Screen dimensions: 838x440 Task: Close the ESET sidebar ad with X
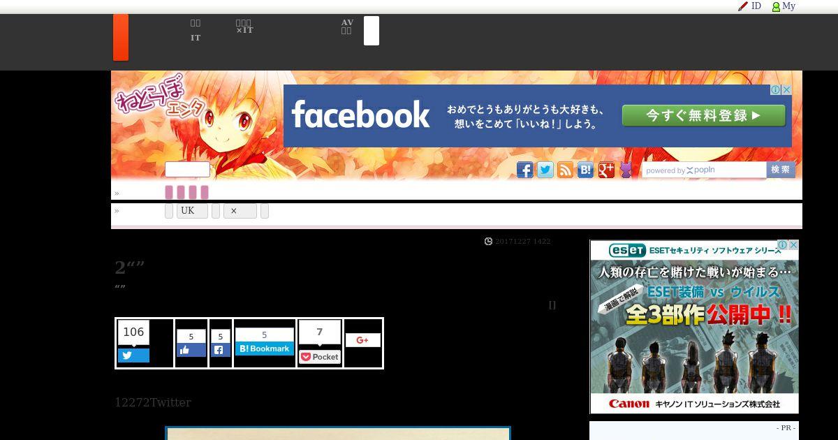tap(793, 245)
